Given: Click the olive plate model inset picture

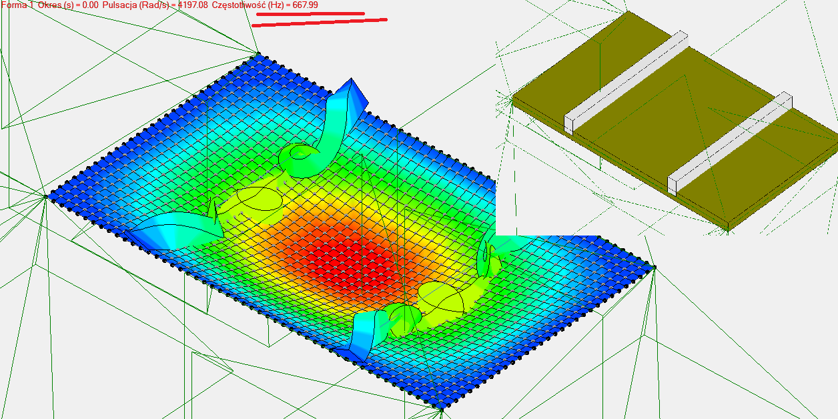Looking at the screenshot, I should pyautogui.click(x=667, y=117).
